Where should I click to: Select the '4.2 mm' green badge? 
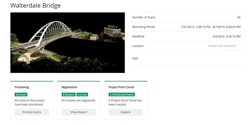click(82, 94)
